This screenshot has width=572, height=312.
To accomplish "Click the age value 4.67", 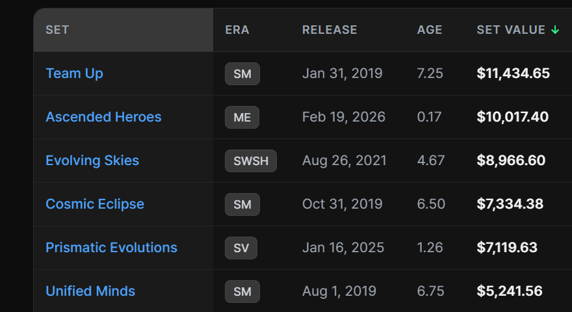I will tap(431, 161).
